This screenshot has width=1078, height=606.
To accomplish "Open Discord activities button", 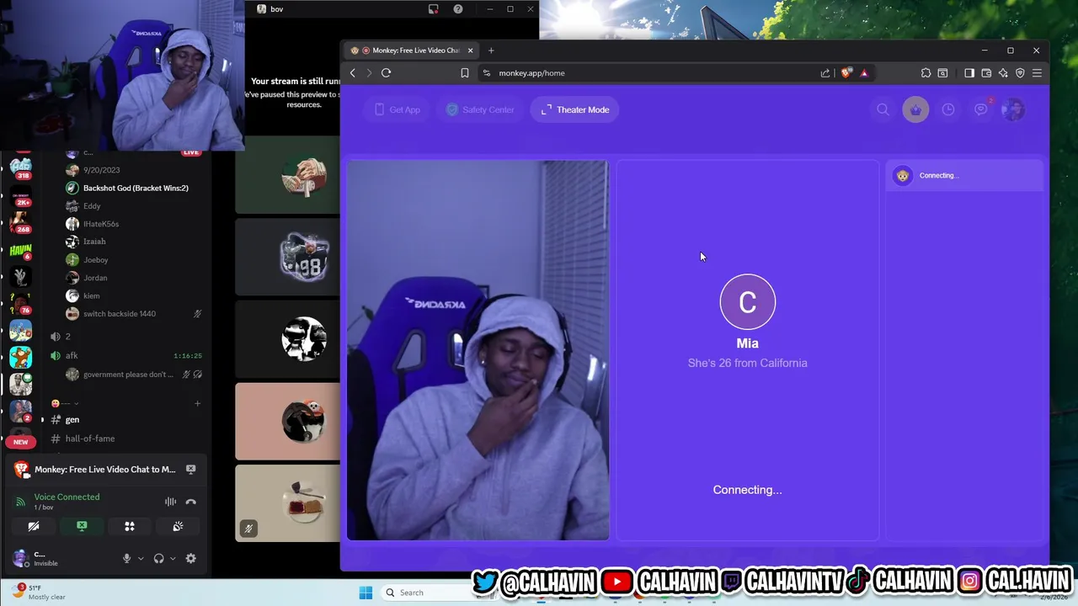I will pyautogui.click(x=130, y=526).
